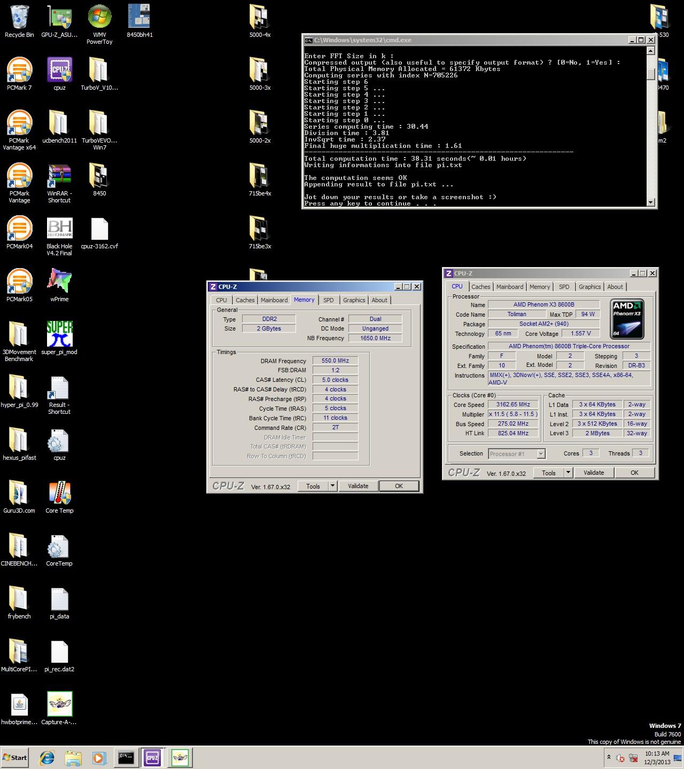Screen dimensions: 684x769
Task: Select the hyper_pi_0.99 folder icon
Action: coord(19,391)
